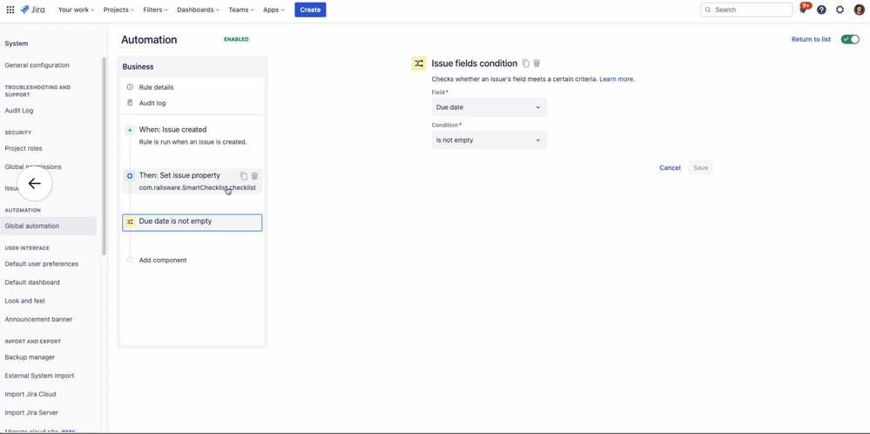Click the back arrow circle button
870x434 pixels.
[35, 183]
